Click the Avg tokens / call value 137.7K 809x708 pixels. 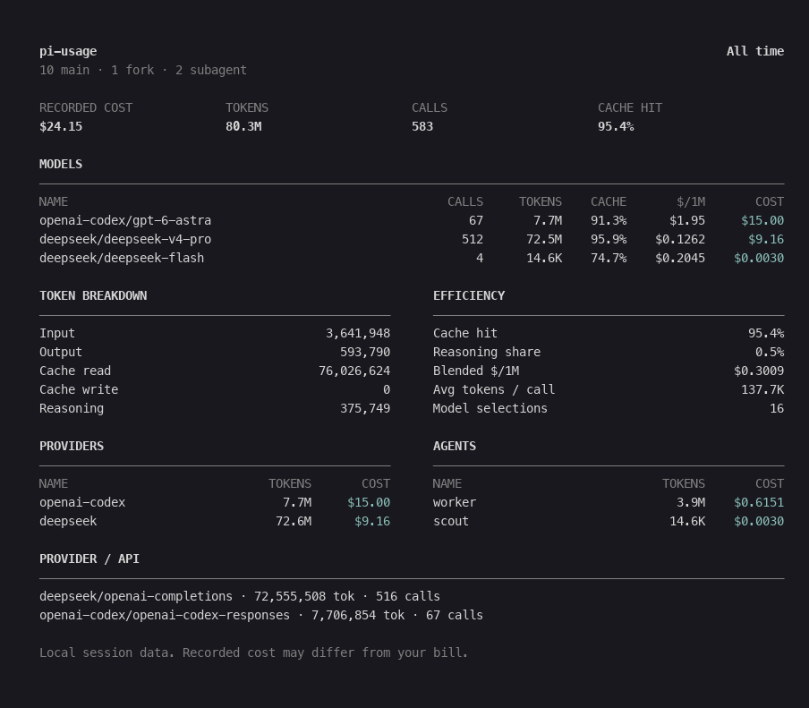click(x=762, y=389)
